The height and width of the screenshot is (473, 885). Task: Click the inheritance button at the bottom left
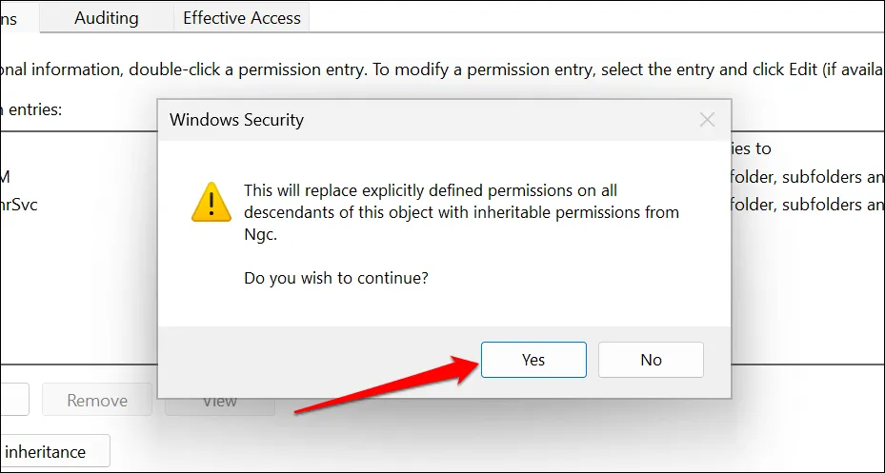pyautogui.click(x=53, y=451)
